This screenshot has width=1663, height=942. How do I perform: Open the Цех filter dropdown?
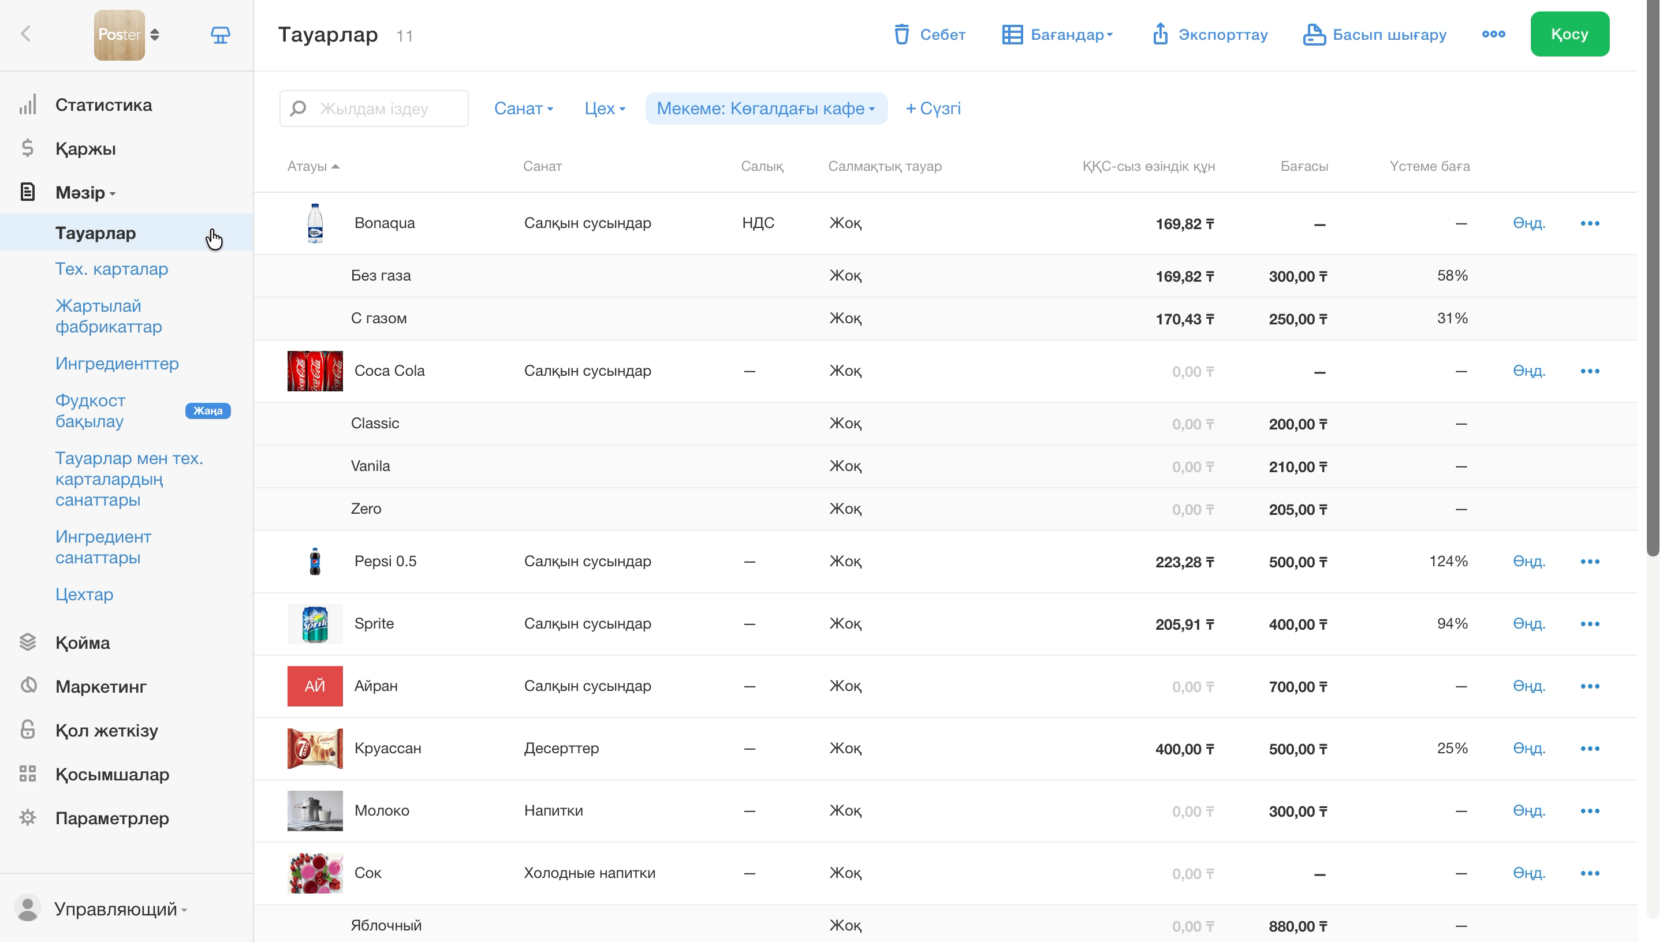605,108
